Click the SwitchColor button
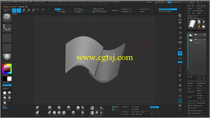This screenshot has height=118, width=210. (x=7, y=82)
